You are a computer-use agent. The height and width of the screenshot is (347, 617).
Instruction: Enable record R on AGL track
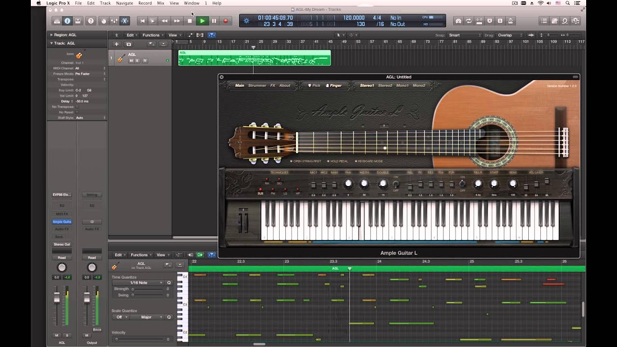tap(145, 61)
